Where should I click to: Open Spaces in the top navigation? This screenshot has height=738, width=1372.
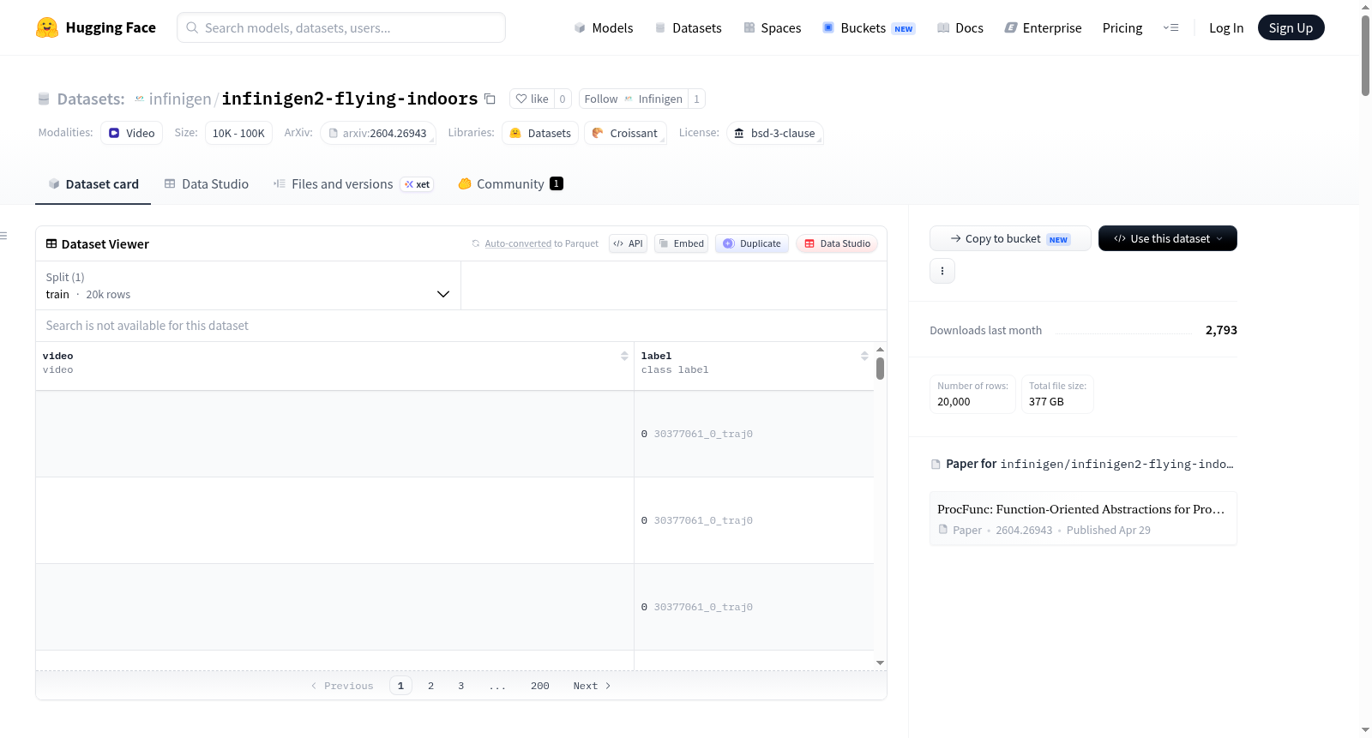coord(773,27)
